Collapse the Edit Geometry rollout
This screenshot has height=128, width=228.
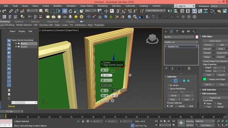tap(209, 94)
